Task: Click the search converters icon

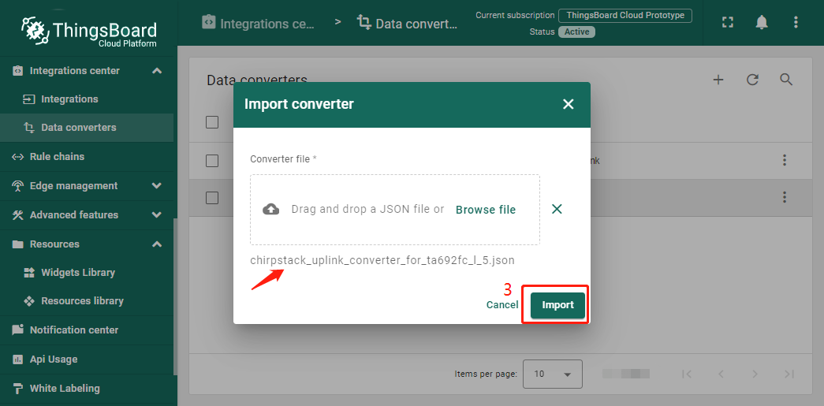Action: 786,80
